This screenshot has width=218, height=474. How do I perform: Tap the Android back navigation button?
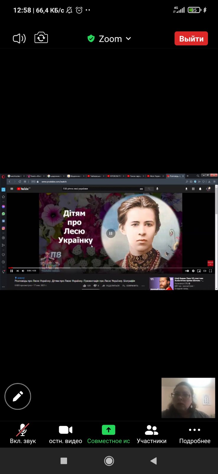[x=153, y=461]
